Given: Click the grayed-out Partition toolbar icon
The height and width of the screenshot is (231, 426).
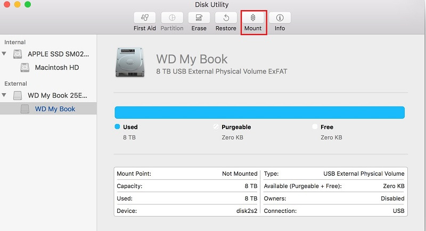Looking at the screenshot, I should coord(171,18).
